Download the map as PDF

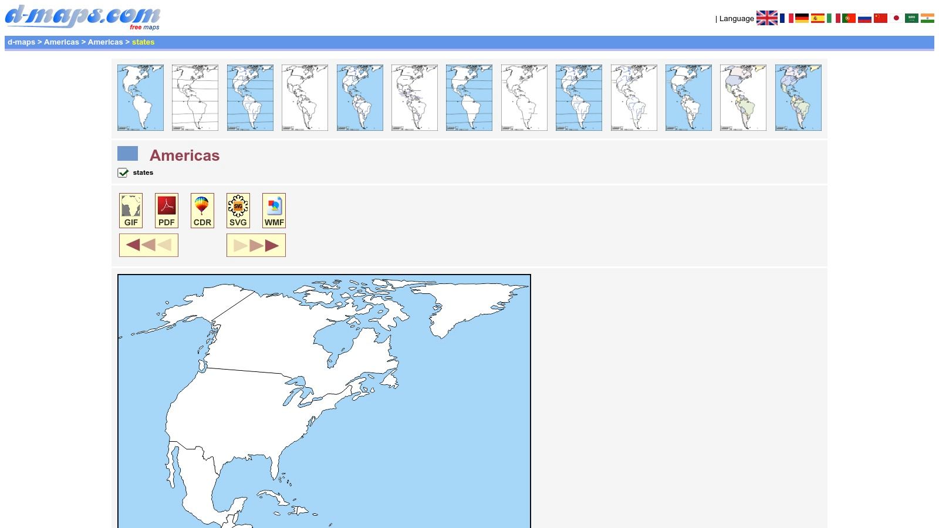pyautogui.click(x=166, y=210)
